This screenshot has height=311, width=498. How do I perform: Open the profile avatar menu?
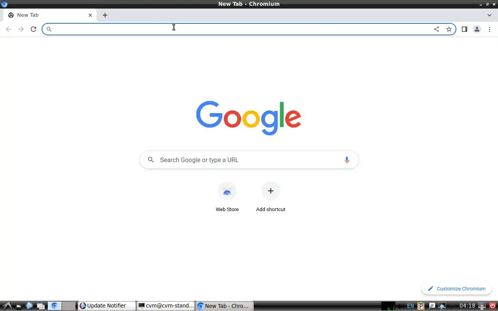point(477,29)
